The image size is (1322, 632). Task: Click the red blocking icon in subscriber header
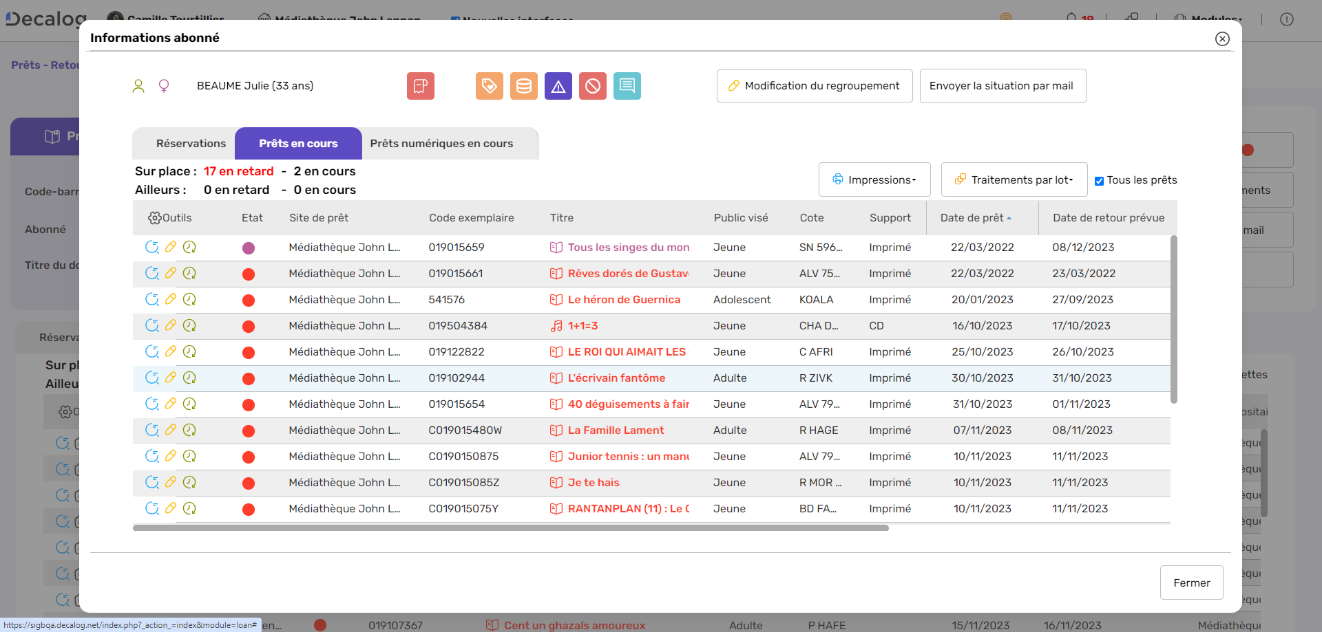[593, 86]
